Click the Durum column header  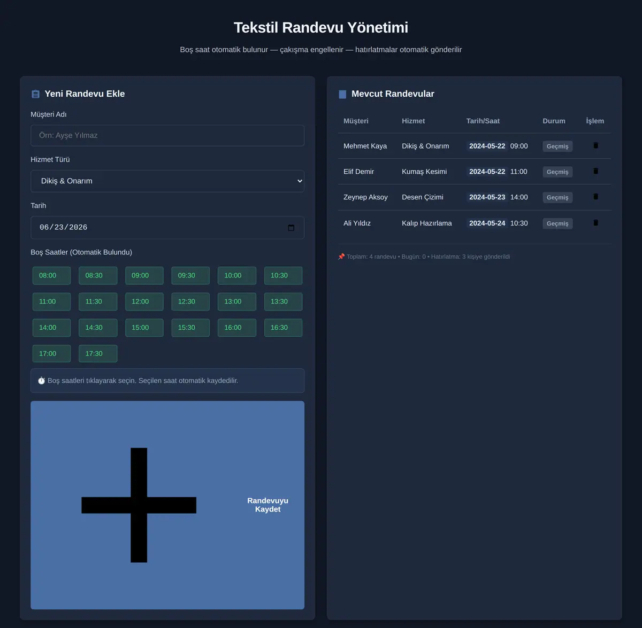pyautogui.click(x=554, y=121)
